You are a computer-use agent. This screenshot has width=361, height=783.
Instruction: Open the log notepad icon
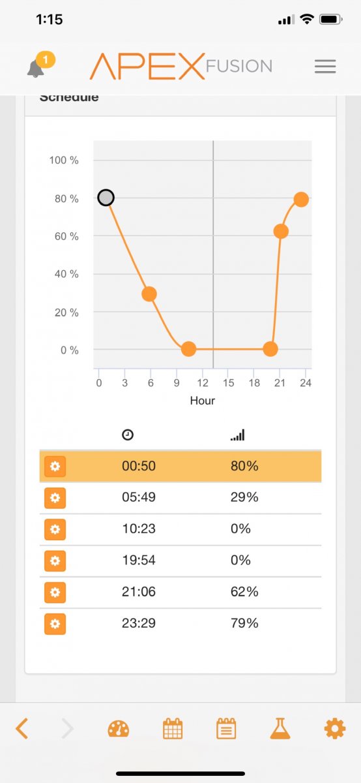coord(226,728)
